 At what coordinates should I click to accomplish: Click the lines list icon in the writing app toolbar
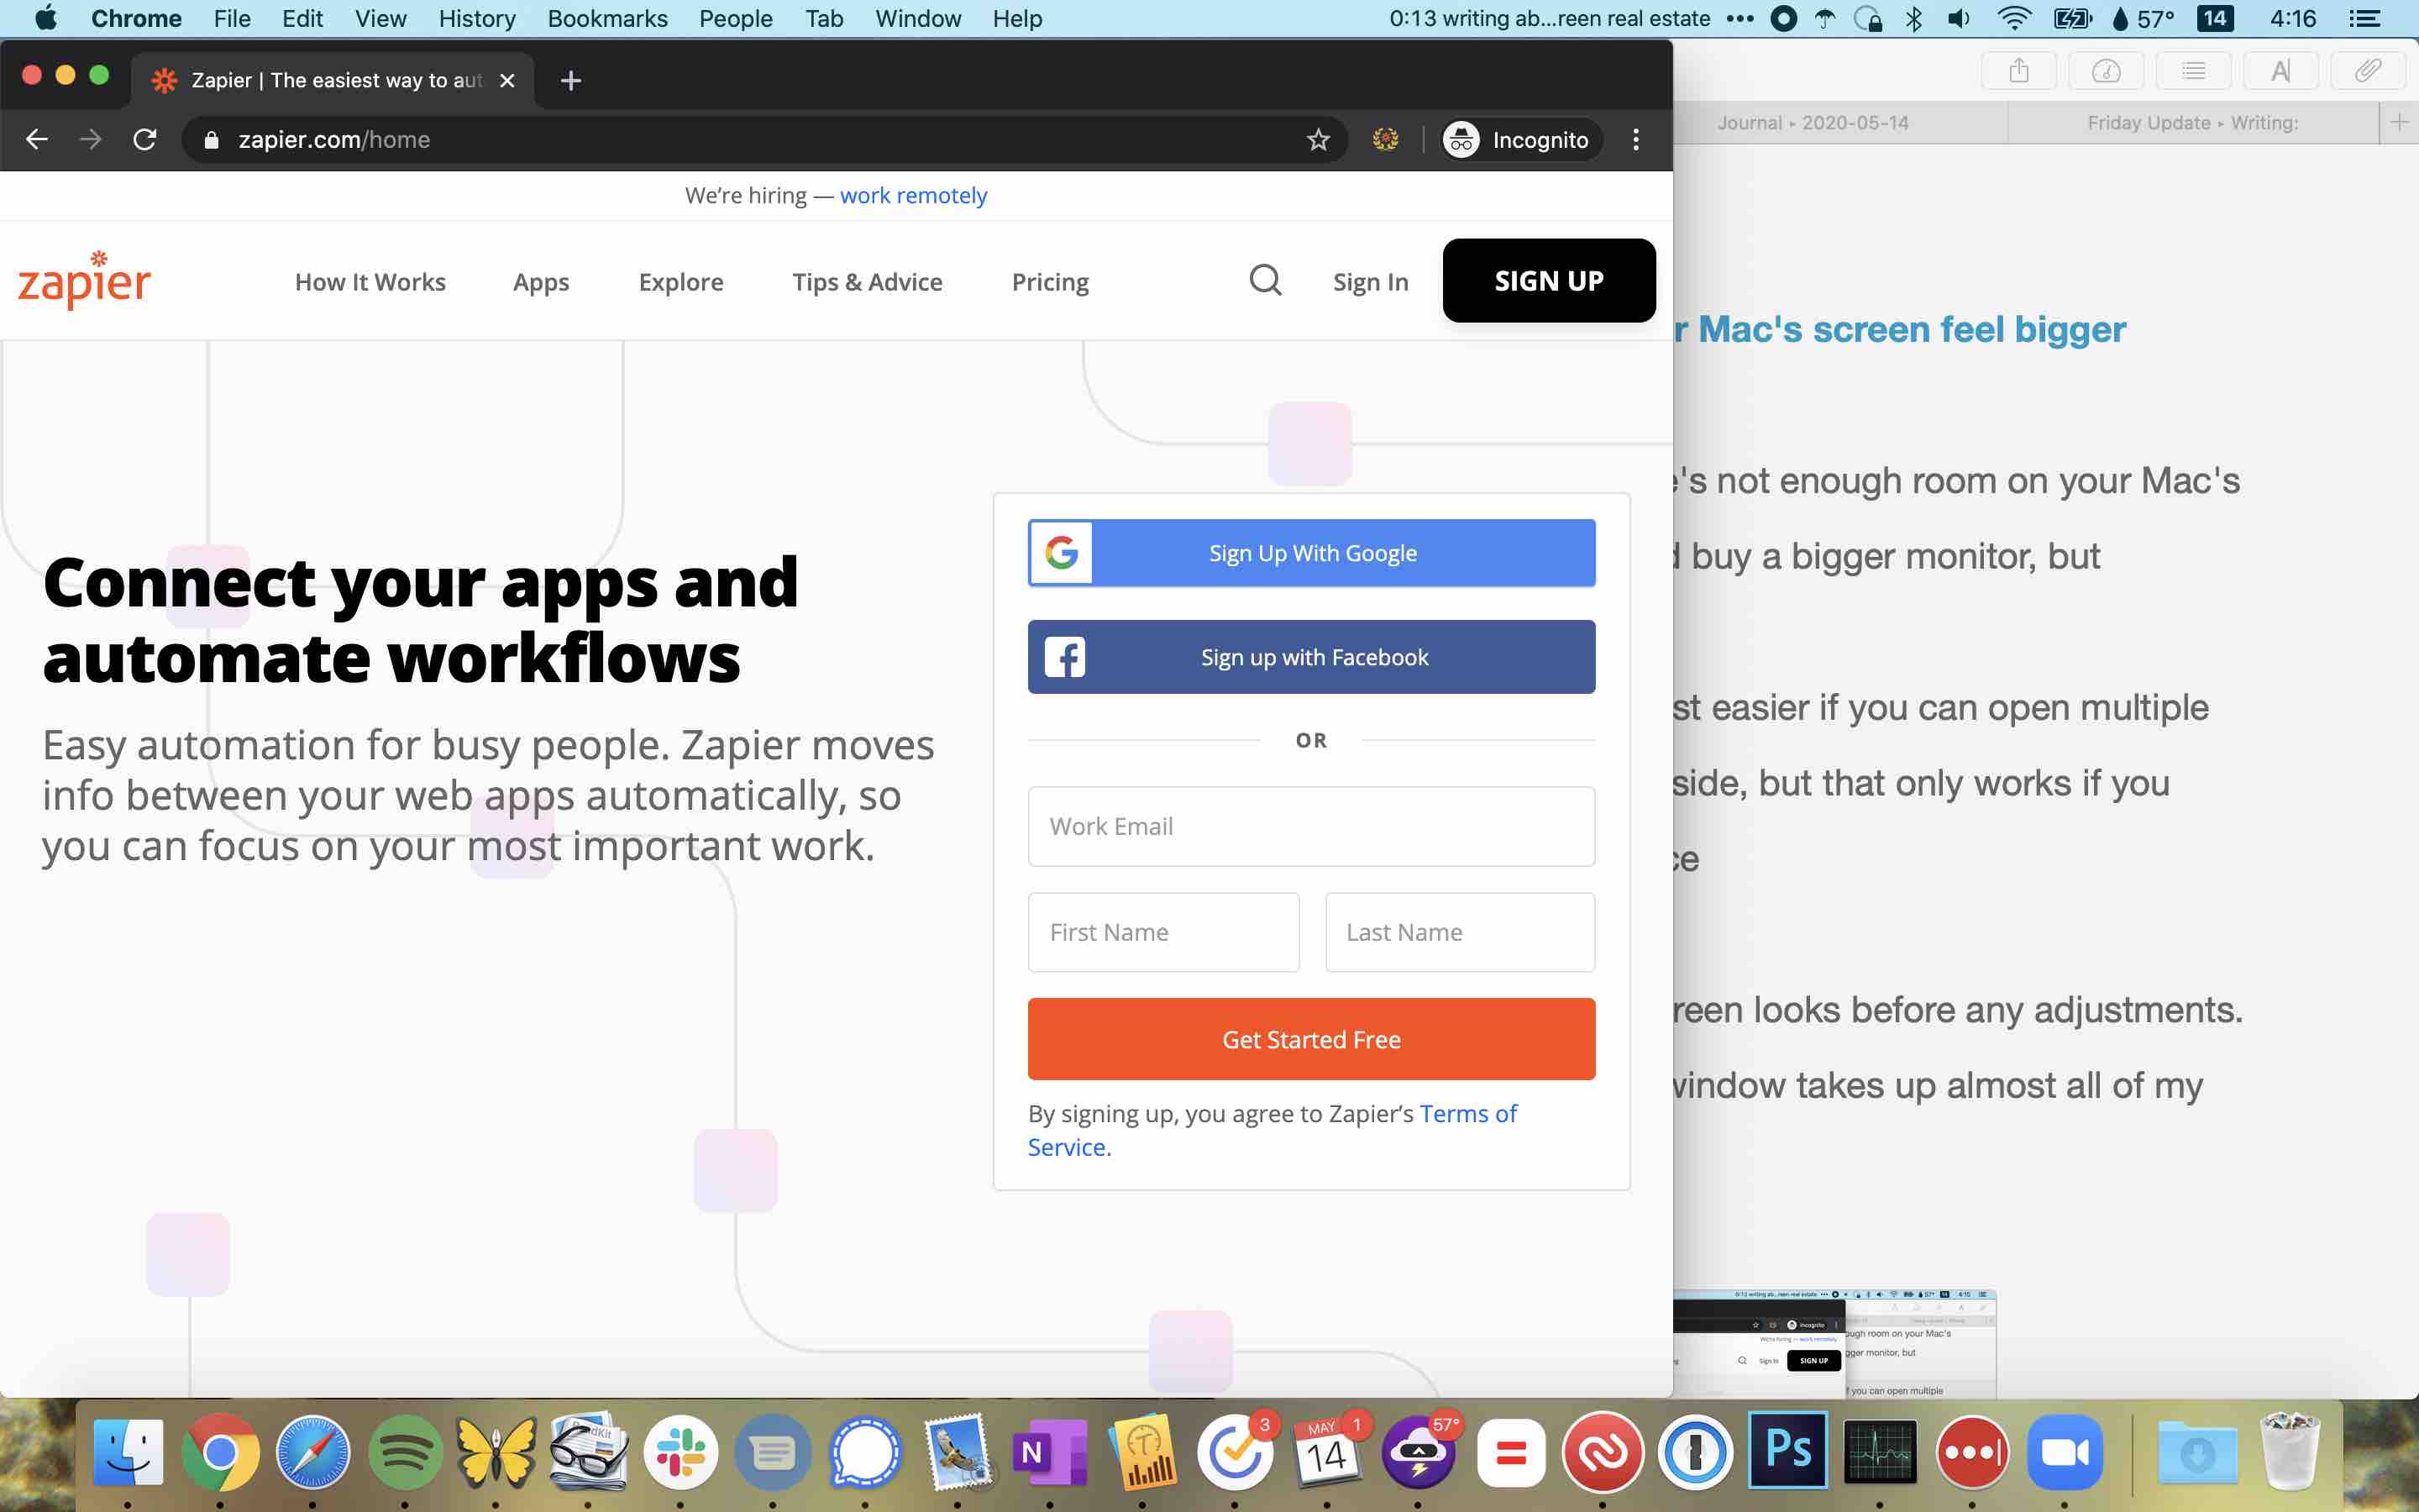tap(2193, 71)
